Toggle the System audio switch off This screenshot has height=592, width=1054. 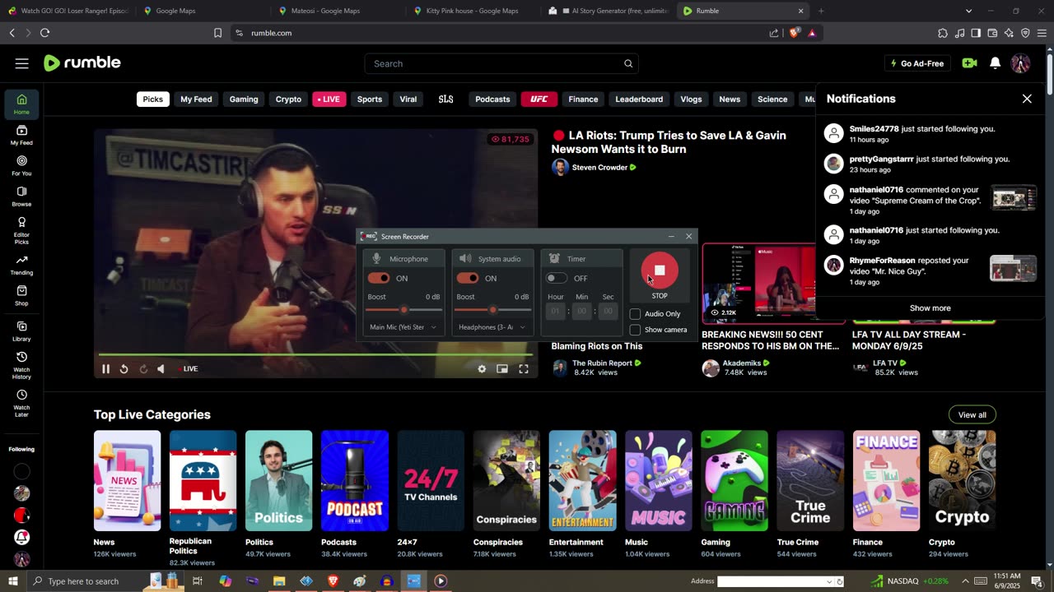[x=468, y=278]
